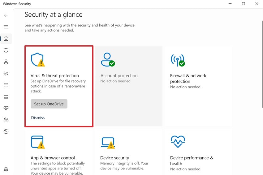Open Device security card title
263x175 pixels.
pos(115,158)
